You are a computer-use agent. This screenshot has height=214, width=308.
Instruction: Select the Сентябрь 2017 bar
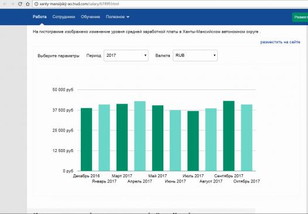coord(229,136)
